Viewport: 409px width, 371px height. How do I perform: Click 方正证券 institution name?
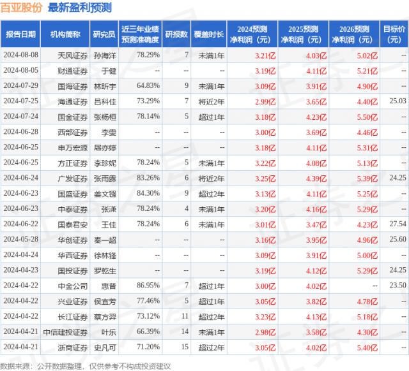72,163
